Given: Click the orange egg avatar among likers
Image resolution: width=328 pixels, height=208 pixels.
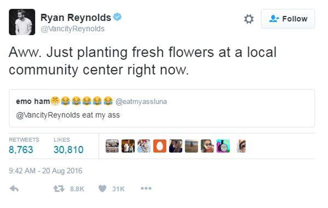Looking at the screenshot, I should (x=160, y=146).
